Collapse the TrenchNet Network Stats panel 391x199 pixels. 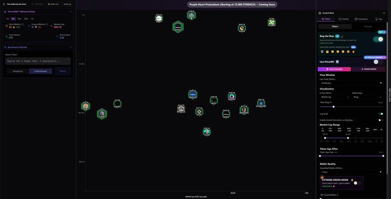(70, 11)
